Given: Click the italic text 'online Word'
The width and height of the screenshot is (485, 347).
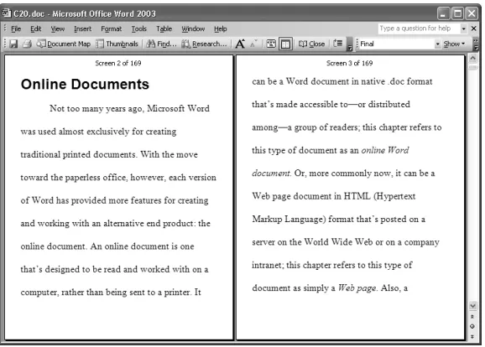Looking at the screenshot, I should (385, 150).
